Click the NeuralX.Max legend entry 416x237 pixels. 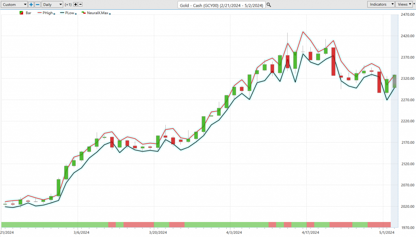click(95, 13)
